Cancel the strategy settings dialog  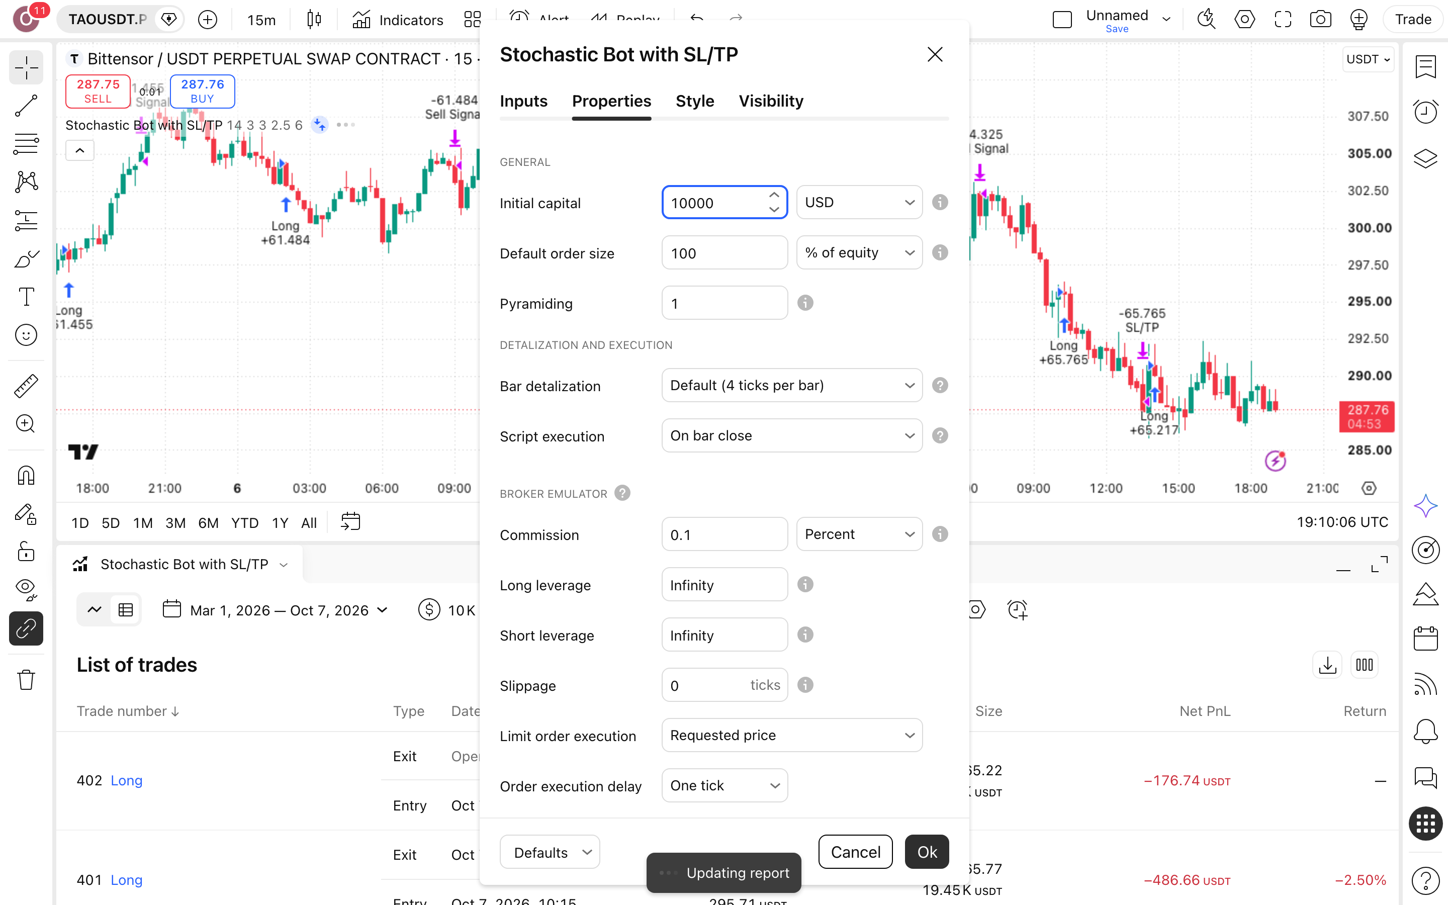point(856,852)
